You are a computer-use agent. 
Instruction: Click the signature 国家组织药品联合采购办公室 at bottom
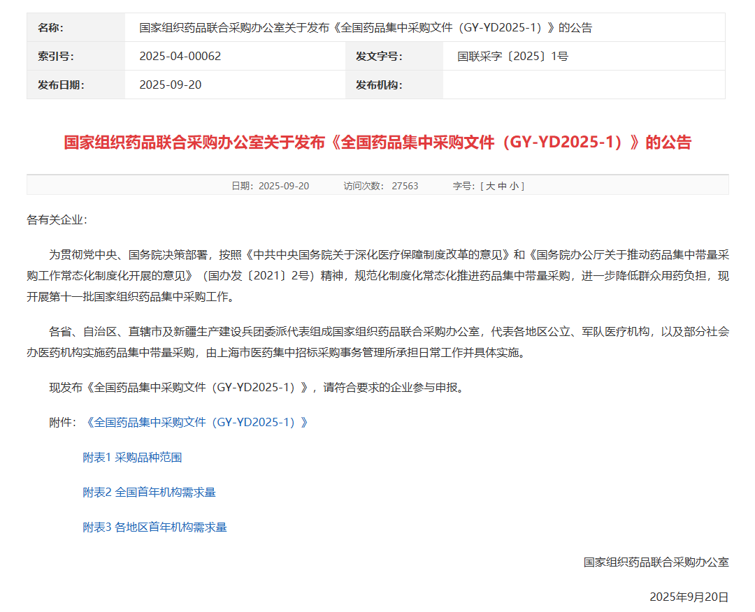point(656,562)
